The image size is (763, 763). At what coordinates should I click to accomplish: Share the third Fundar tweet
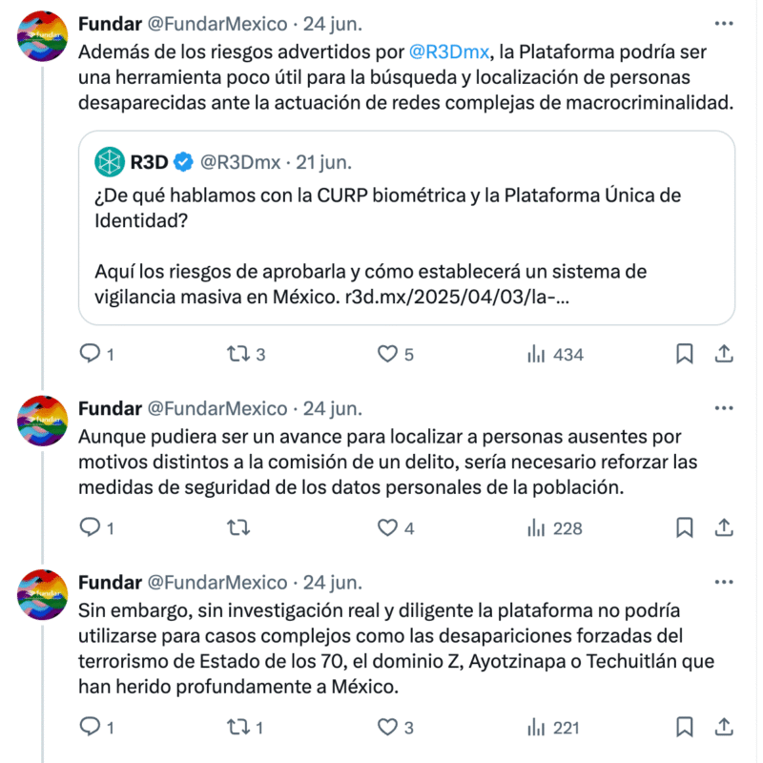723,727
